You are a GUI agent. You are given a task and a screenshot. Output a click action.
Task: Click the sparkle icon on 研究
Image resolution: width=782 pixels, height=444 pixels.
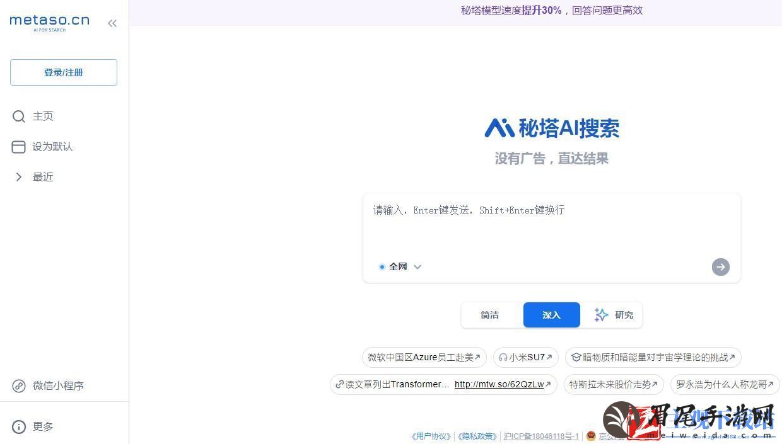pos(601,315)
